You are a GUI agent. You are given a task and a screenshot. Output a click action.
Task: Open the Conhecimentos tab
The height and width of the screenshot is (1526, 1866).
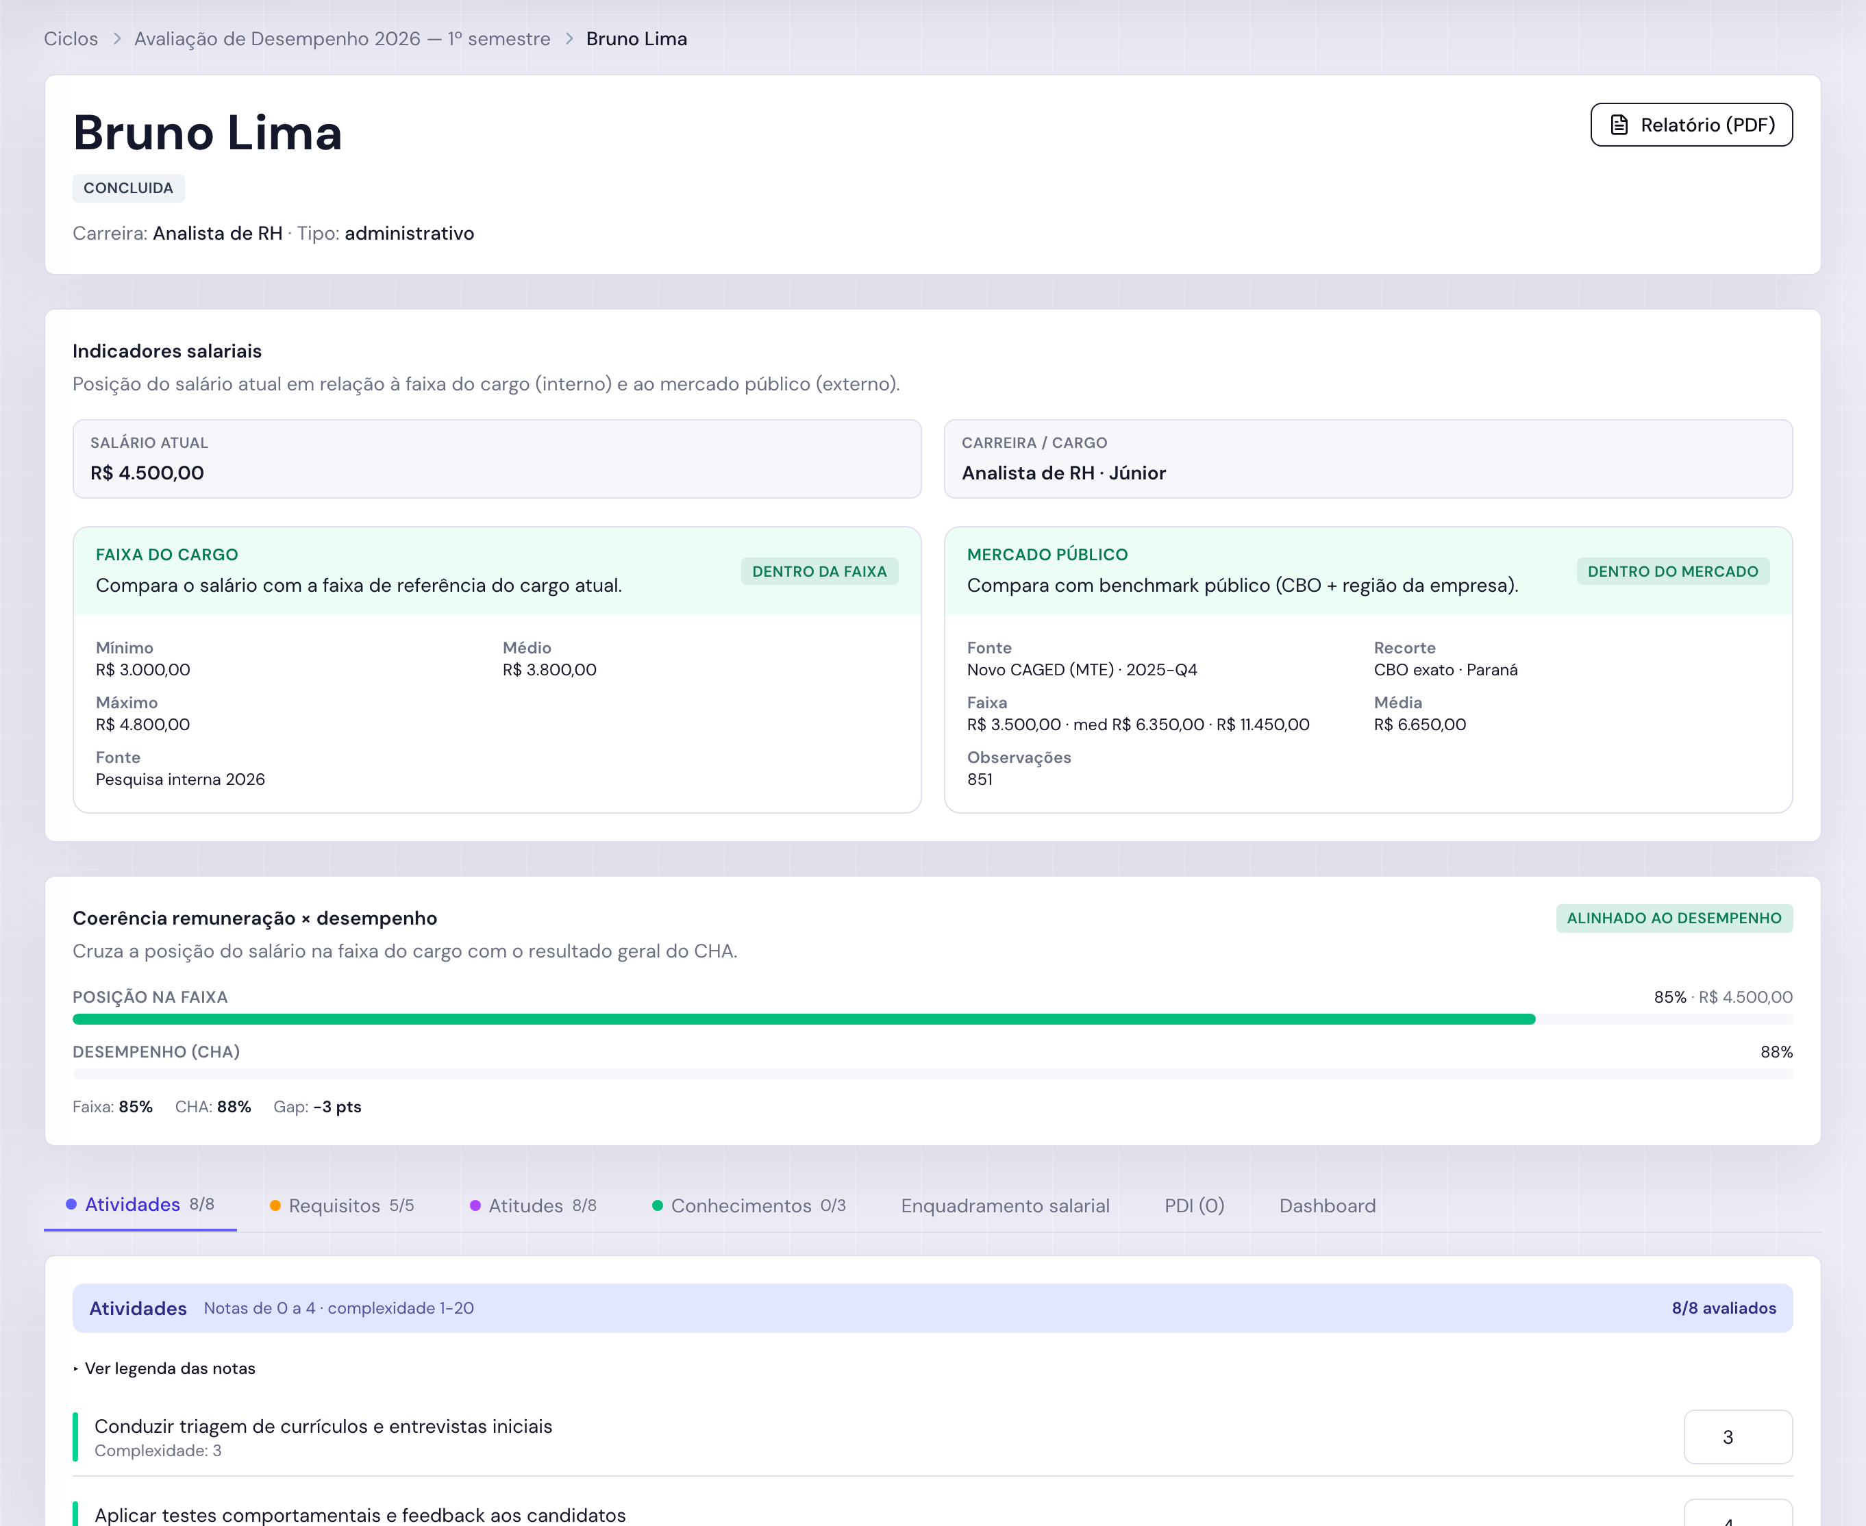749,1206
